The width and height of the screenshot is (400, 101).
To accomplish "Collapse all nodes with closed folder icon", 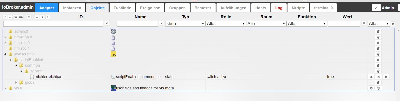I will coord(15,17).
